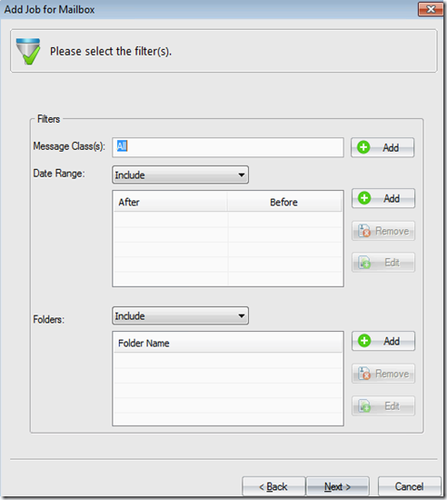Open the Date Range Include dropdown

(x=180, y=175)
